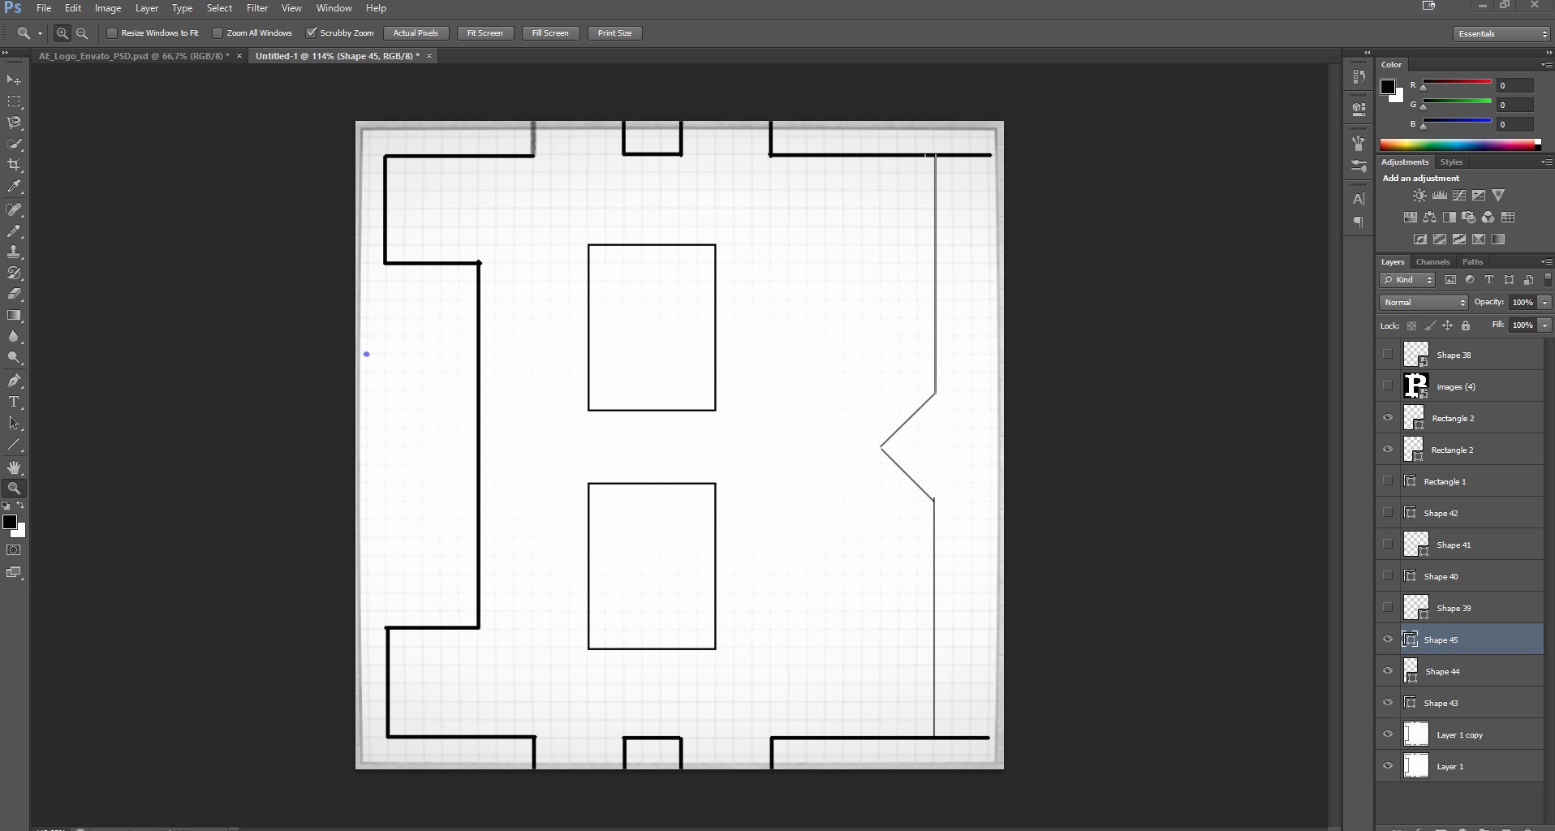Click toolbox foreground color swatch
This screenshot has width=1555, height=831.
click(10, 523)
